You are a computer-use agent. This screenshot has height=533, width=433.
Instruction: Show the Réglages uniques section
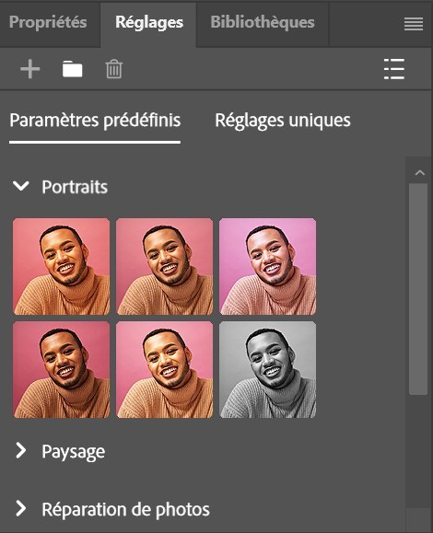coord(283,121)
